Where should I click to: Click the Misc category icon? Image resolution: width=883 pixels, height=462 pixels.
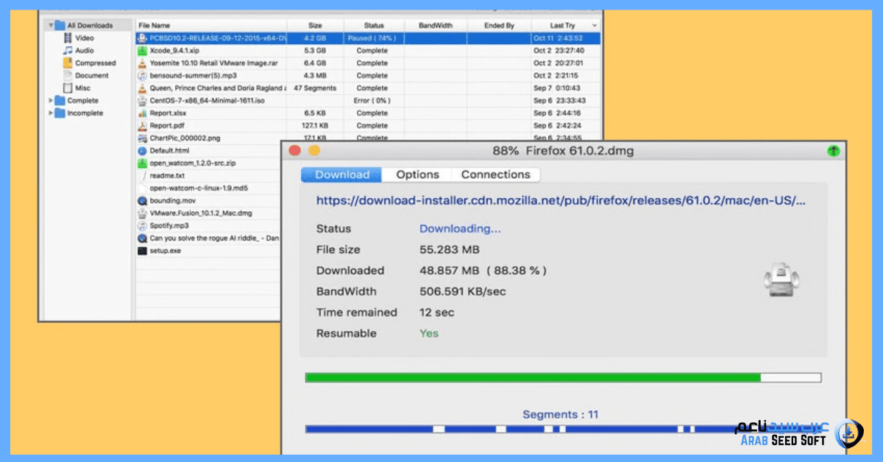pos(68,88)
